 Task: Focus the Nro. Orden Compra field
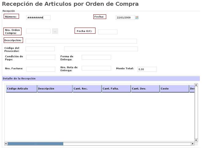[x=38, y=31]
